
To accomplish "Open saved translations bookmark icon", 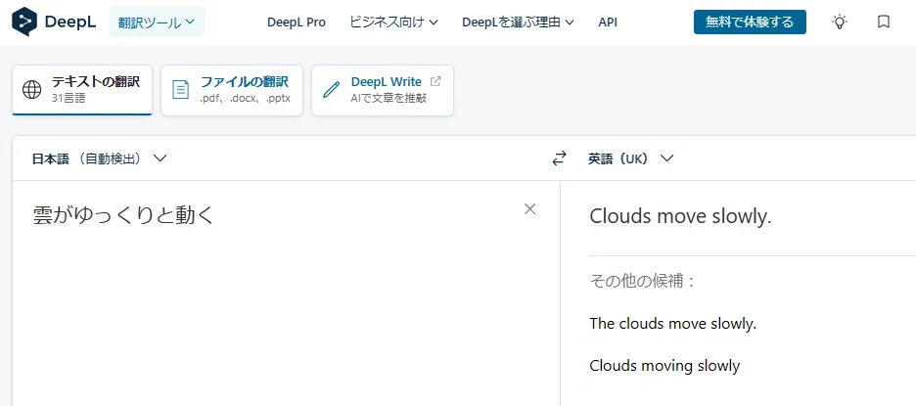I will click(884, 23).
